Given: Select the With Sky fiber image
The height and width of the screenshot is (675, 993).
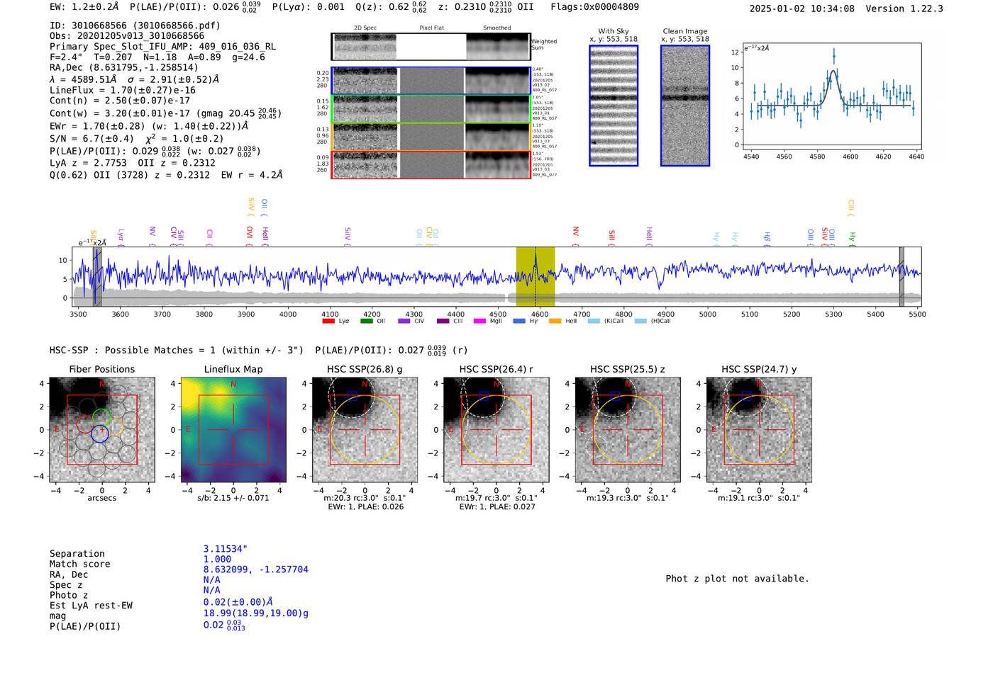Looking at the screenshot, I should click(614, 106).
